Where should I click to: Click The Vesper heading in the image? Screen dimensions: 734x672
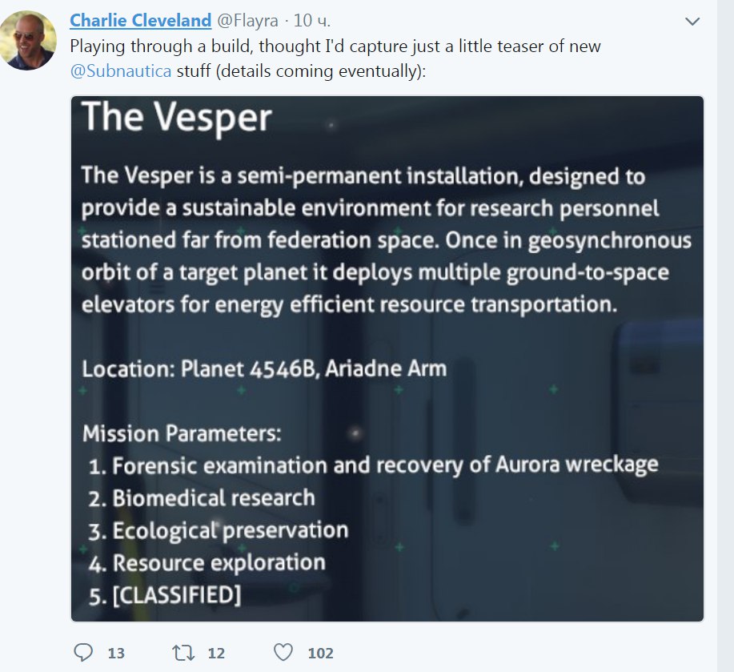(176, 117)
